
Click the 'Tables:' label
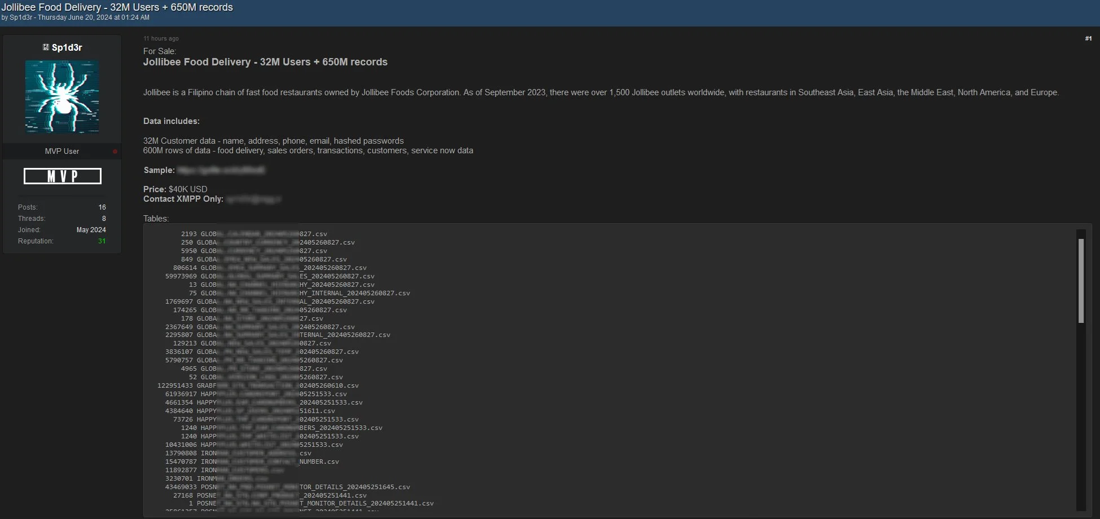[156, 219]
